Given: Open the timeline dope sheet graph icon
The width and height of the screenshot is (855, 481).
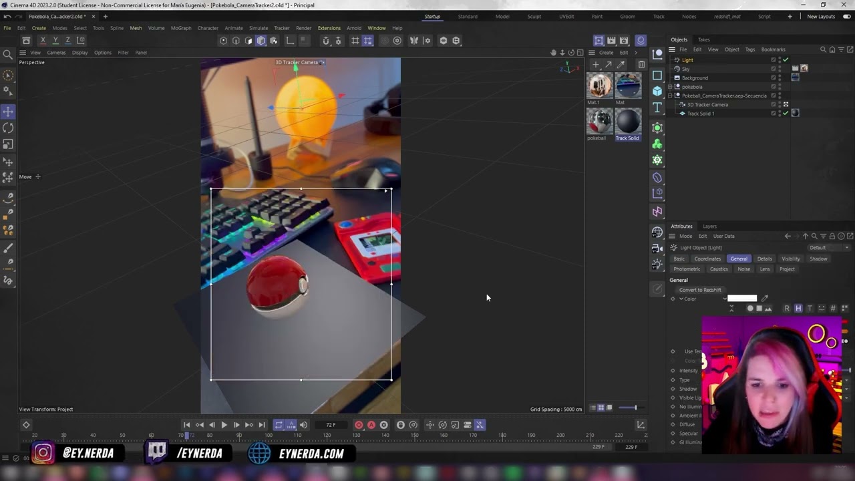Looking at the screenshot, I should point(641,425).
